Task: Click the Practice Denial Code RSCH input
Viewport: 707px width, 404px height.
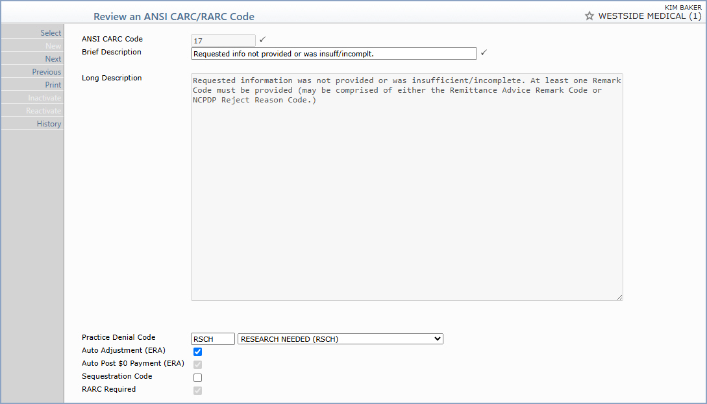Action: tap(213, 339)
